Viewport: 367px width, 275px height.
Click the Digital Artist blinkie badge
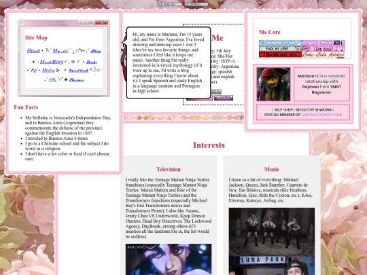pyautogui.click(x=324, y=43)
